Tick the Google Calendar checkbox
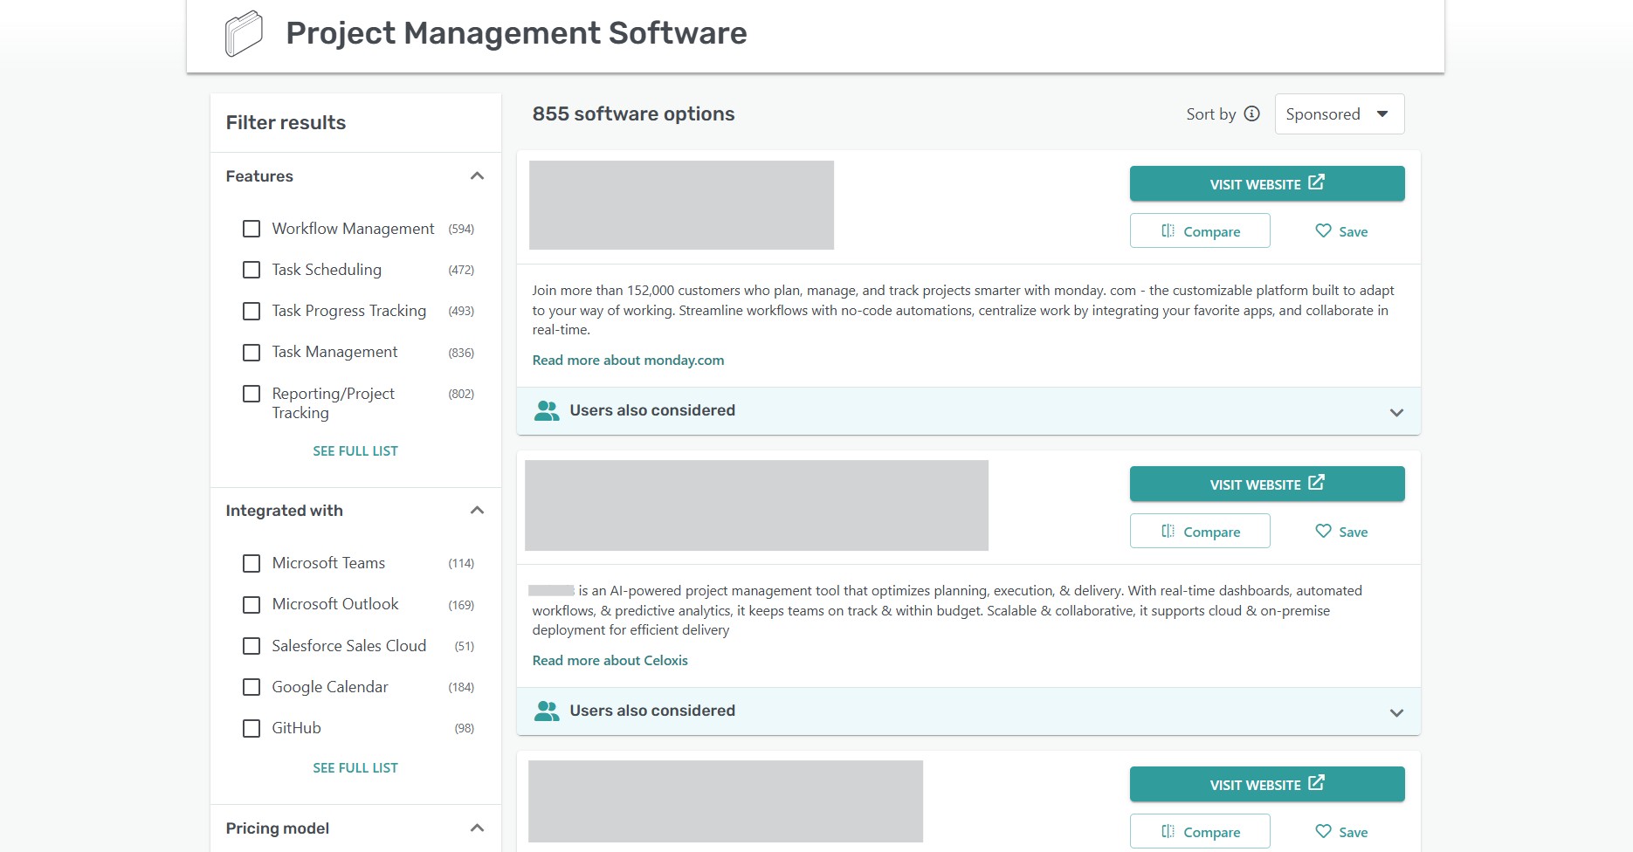The width and height of the screenshot is (1633, 852). coord(251,687)
